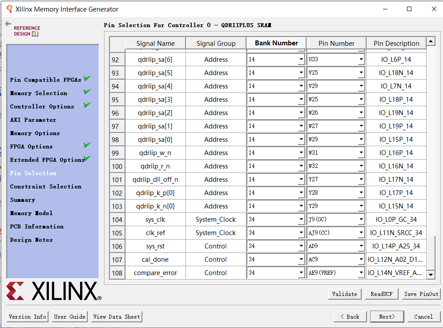Open Pin Number dropdown showing AJ9(CC)
The height and width of the screenshot is (328, 443).
click(x=361, y=232)
